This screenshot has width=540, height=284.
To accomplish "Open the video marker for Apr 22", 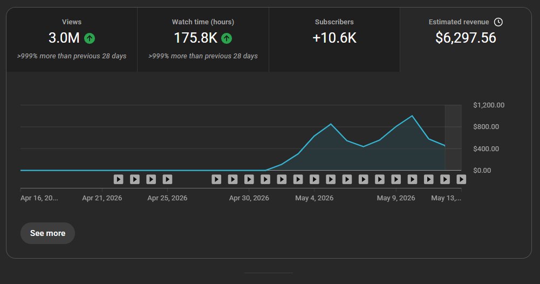I will coord(119,179).
